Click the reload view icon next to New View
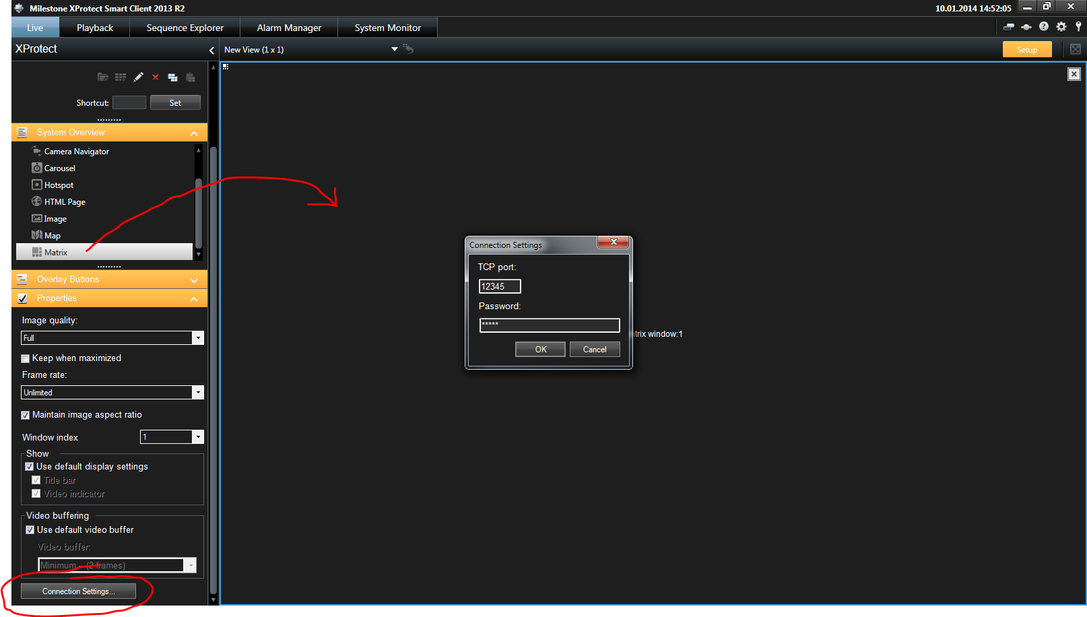The height and width of the screenshot is (617, 1087). click(408, 48)
